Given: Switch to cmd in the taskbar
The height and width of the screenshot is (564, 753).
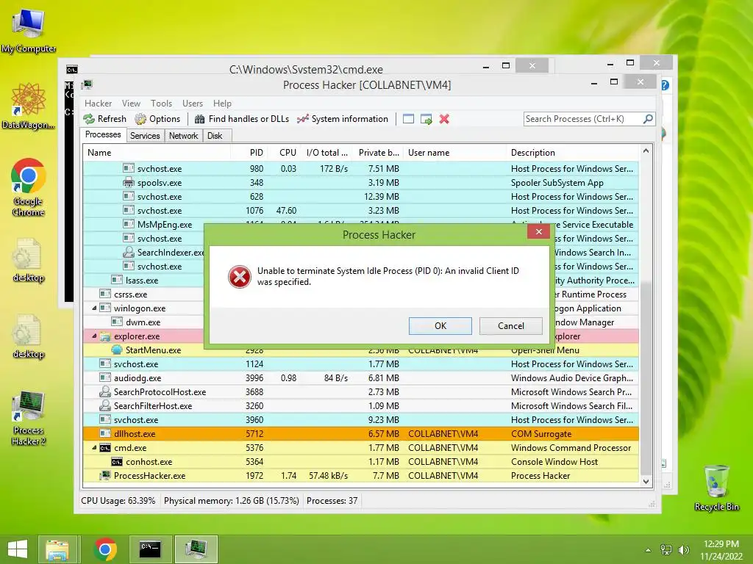Looking at the screenshot, I should [x=150, y=549].
